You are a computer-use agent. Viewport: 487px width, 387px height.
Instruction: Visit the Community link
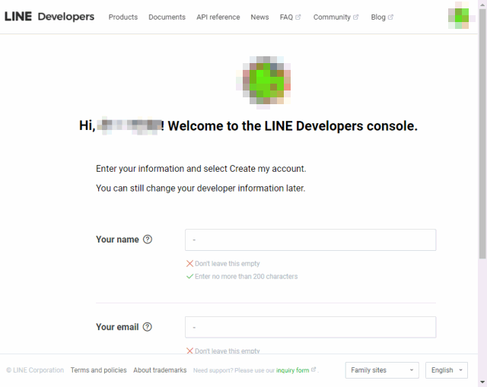[332, 17]
